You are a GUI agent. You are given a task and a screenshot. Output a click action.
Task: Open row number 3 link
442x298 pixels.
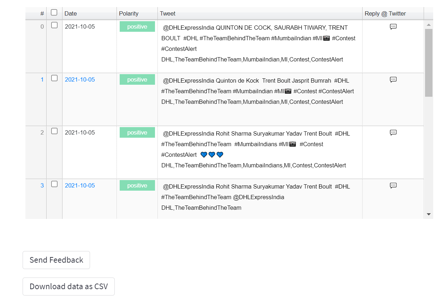tap(42, 185)
